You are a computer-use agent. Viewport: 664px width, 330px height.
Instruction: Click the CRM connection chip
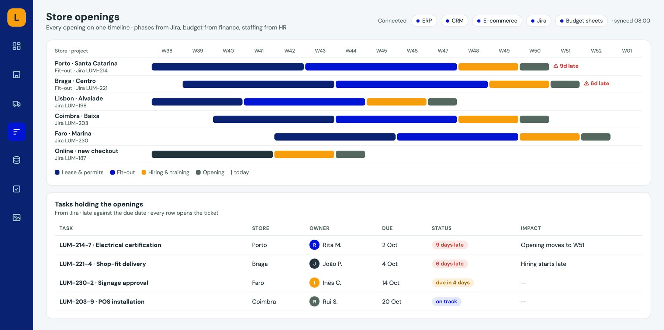454,21
